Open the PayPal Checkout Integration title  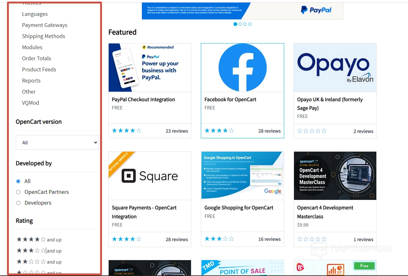coord(143,99)
